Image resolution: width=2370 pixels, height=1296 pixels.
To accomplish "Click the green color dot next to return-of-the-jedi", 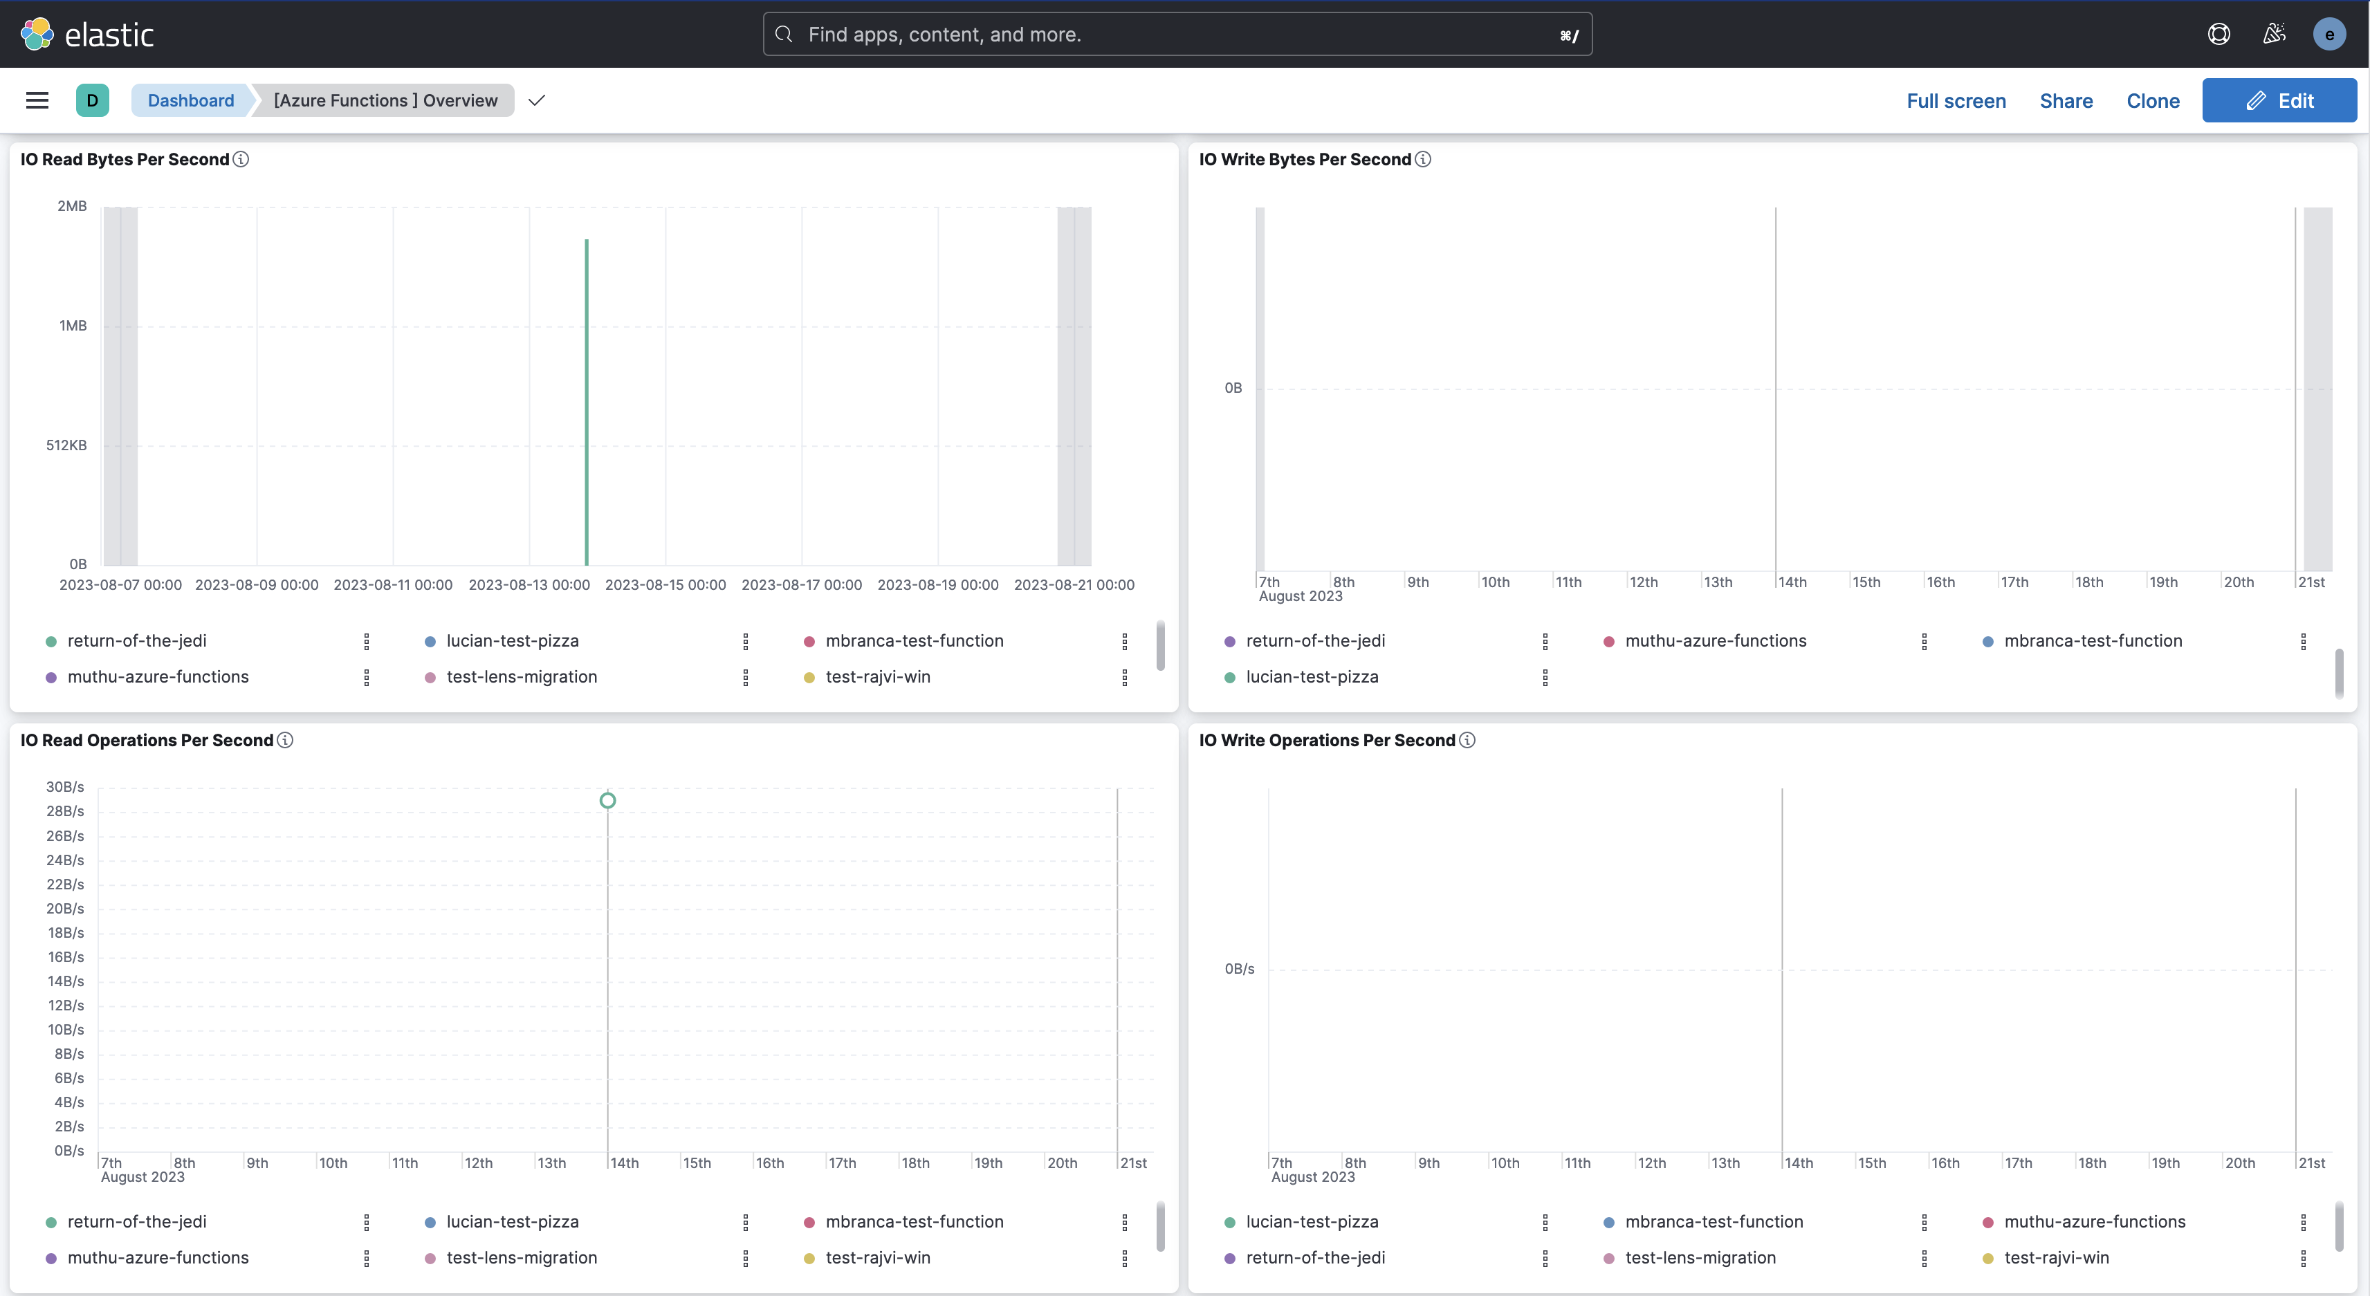I will coord(50,641).
